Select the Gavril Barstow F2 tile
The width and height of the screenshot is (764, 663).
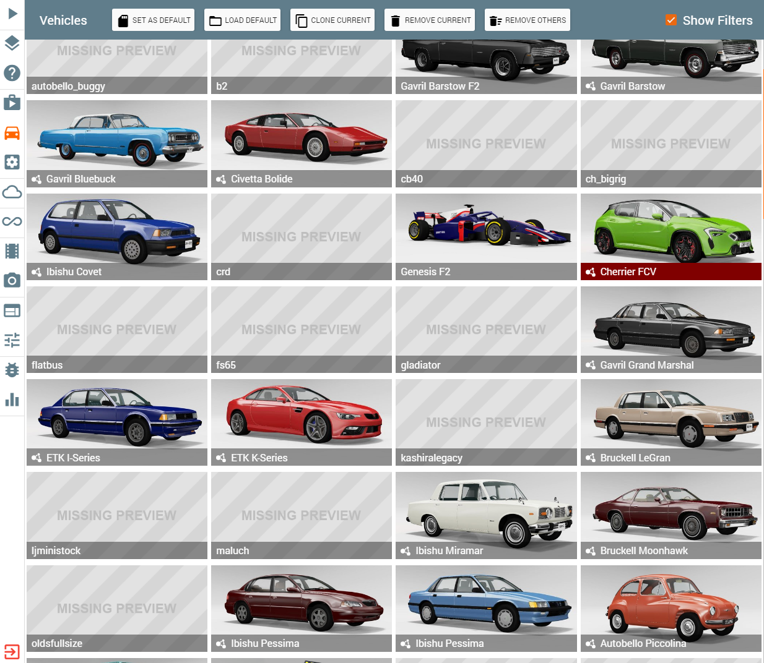[486, 67]
